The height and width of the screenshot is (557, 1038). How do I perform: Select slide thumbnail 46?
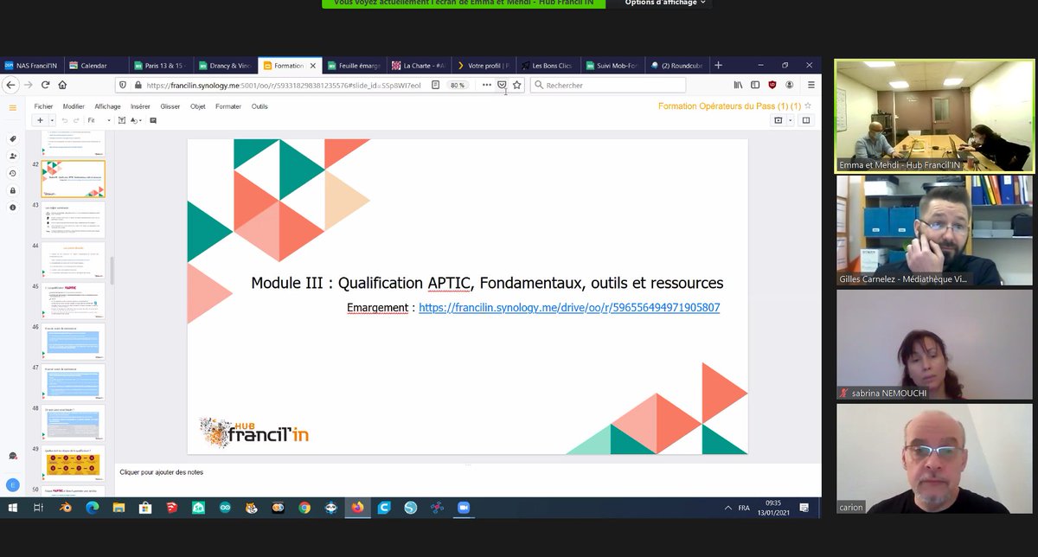(74, 341)
